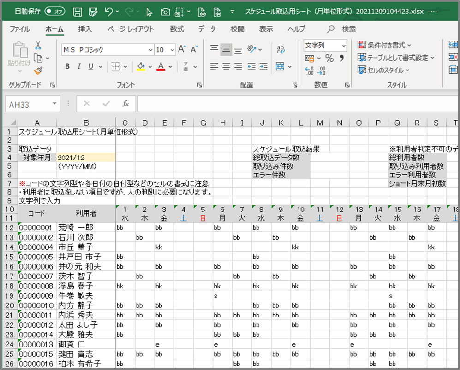Toggle Align Left

point(214,66)
